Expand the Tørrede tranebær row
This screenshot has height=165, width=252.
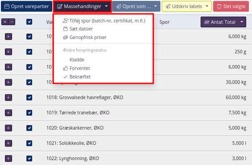coord(8,113)
